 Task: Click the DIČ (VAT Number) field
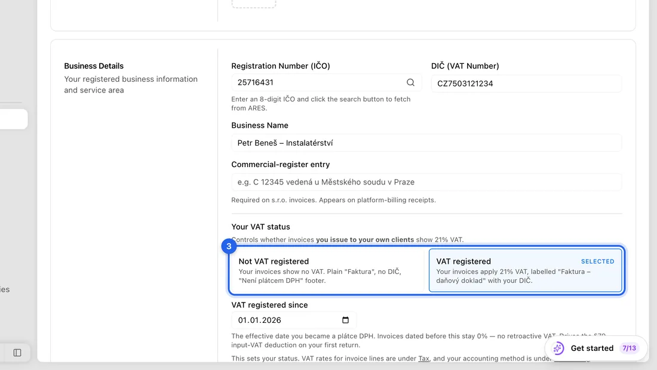click(526, 84)
